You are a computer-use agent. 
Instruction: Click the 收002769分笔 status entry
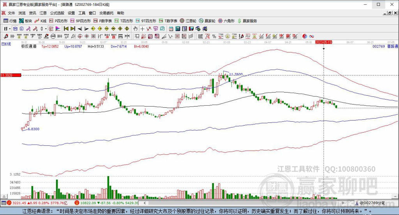pyautogui.click(x=370, y=203)
